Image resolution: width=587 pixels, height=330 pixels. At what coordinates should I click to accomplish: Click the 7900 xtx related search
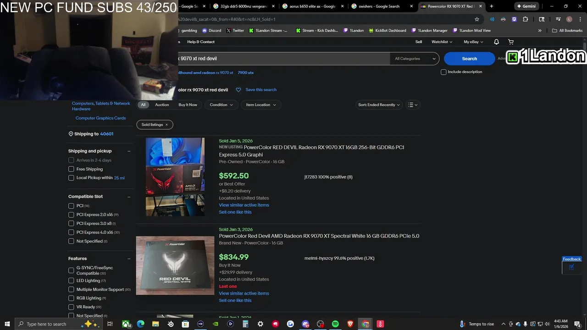pyautogui.click(x=245, y=73)
